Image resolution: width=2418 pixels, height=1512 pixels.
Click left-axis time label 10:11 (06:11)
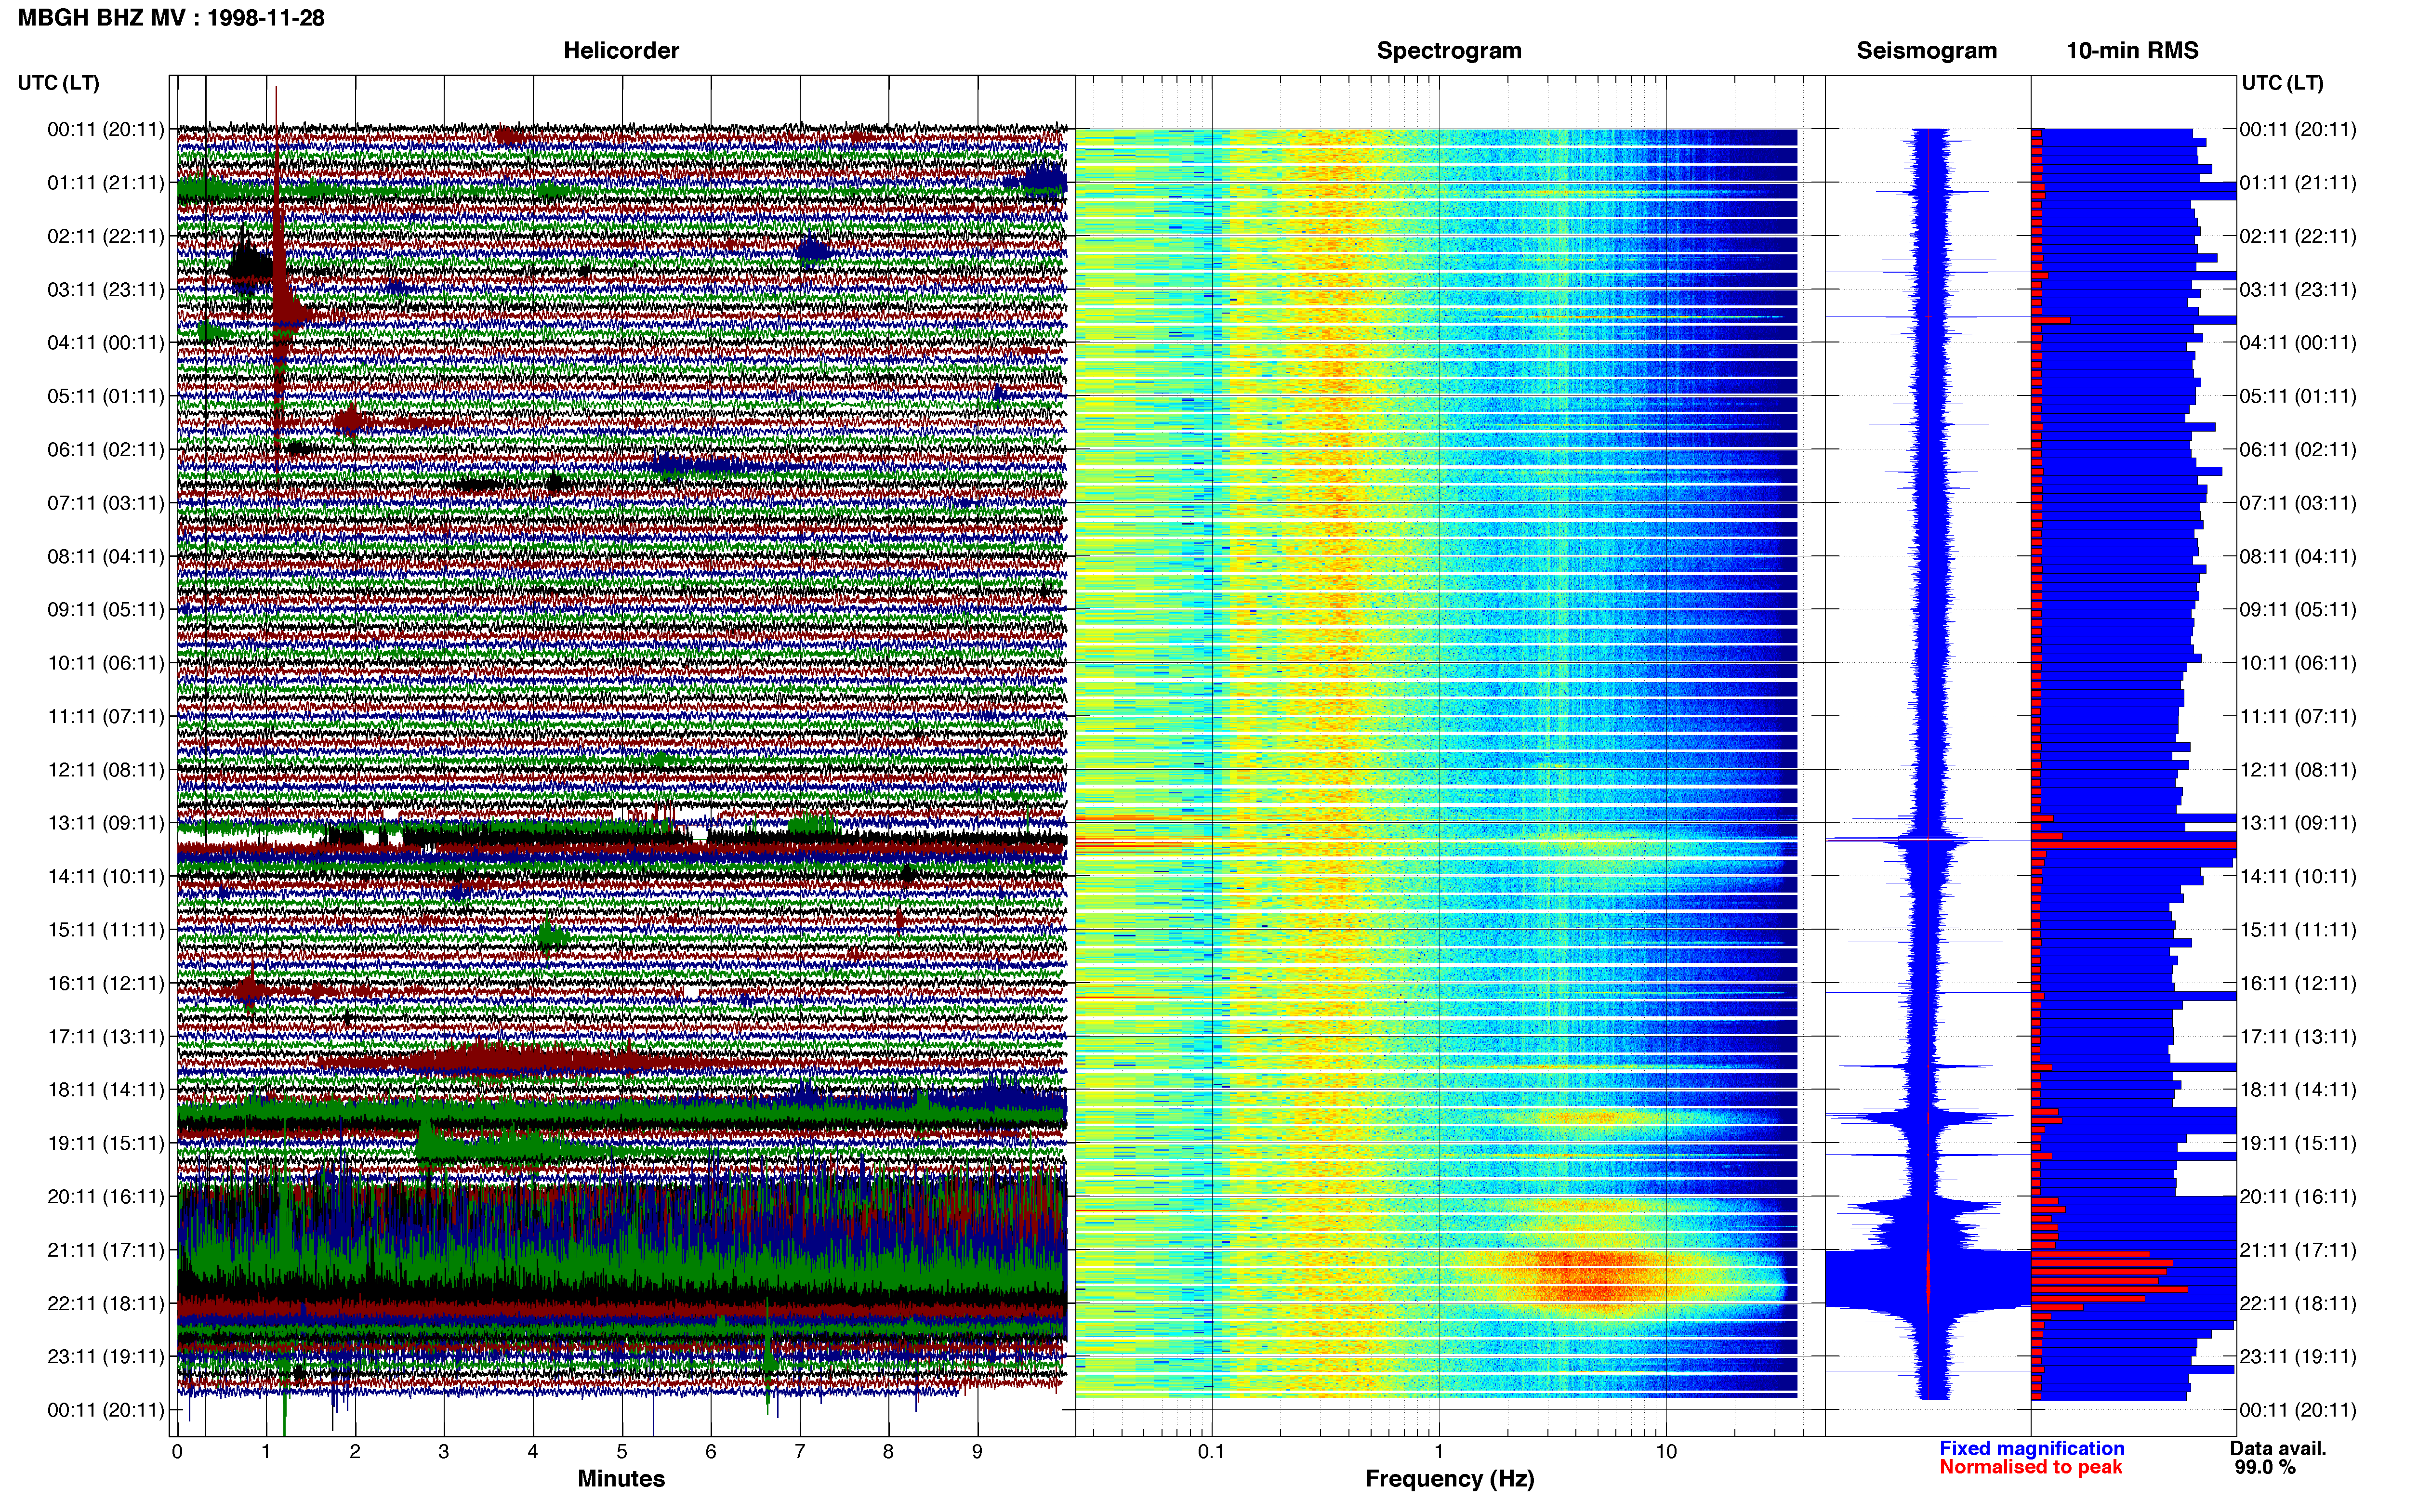106,663
